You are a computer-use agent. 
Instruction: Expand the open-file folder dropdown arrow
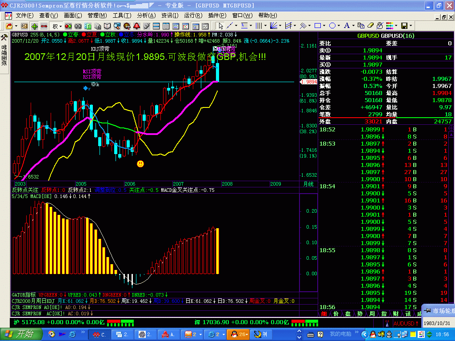pyautogui.click(x=16, y=26)
